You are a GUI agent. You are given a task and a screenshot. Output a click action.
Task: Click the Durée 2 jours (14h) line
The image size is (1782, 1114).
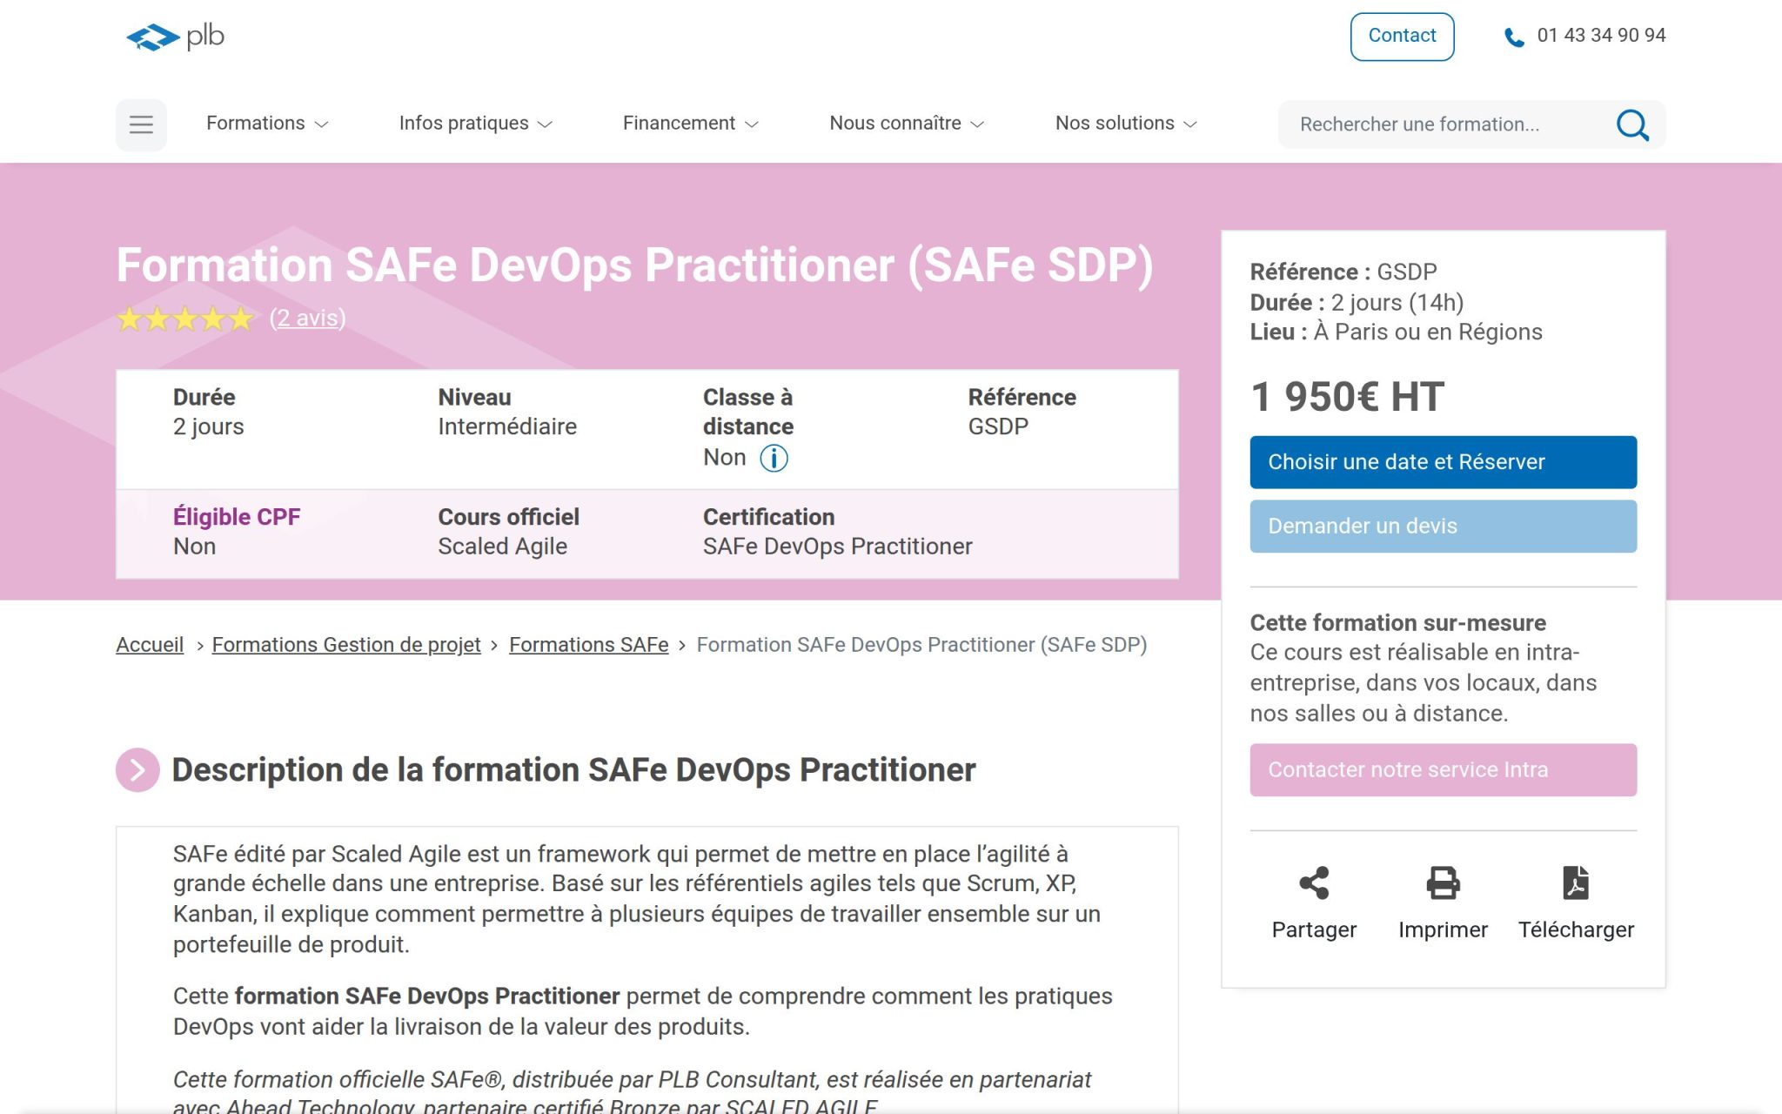pos(1357,302)
